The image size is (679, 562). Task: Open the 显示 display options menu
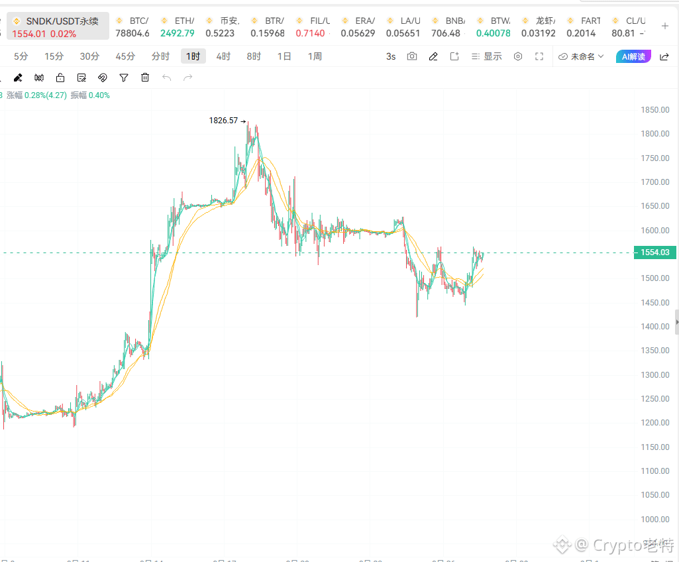[487, 56]
